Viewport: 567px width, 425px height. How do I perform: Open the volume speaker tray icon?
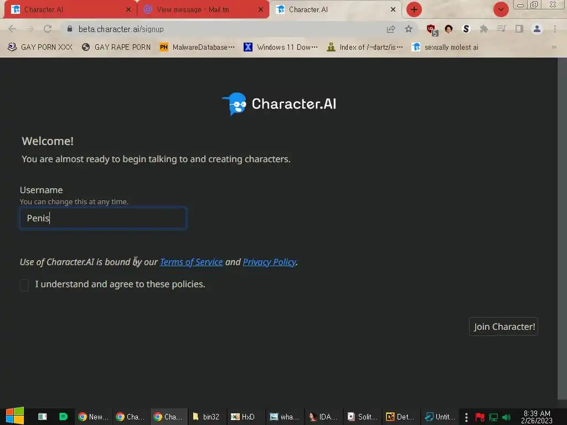(x=506, y=417)
